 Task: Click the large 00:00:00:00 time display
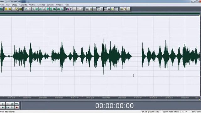tap(114, 106)
